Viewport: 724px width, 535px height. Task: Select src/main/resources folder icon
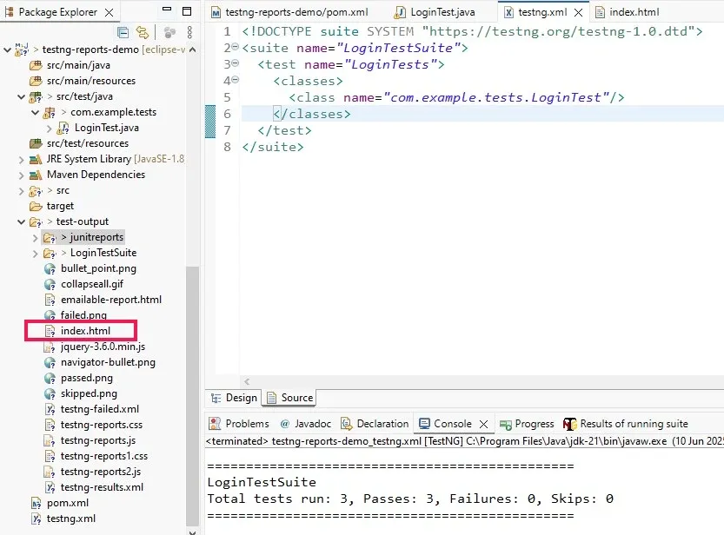click(x=36, y=81)
